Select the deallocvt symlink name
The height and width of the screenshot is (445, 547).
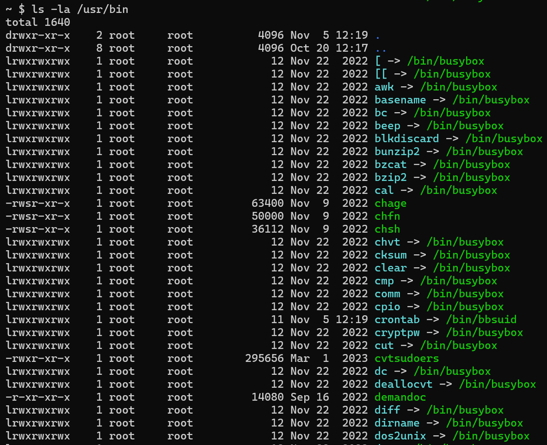pyautogui.click(x=403, y=384)
